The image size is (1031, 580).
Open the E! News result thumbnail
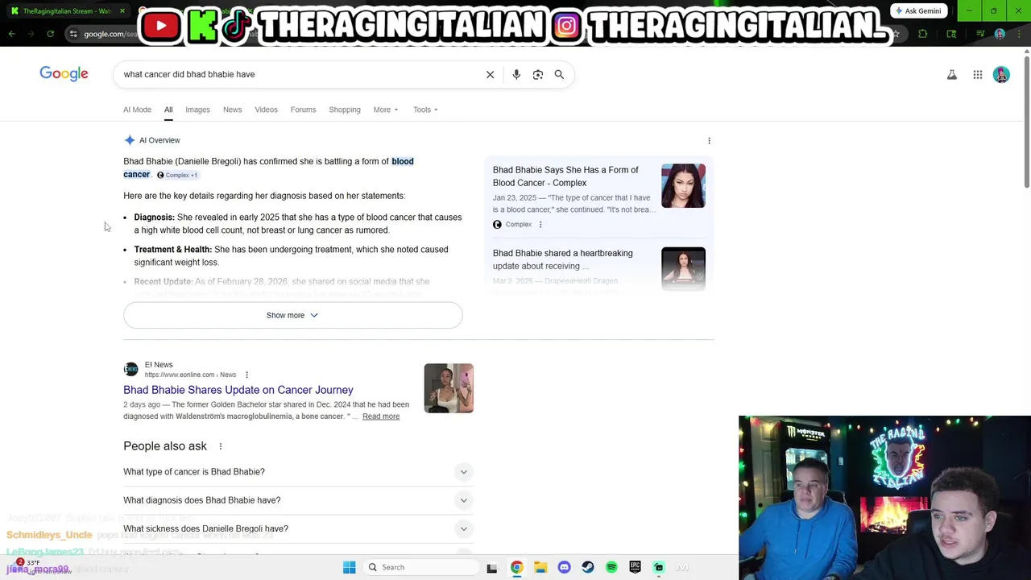tap(449, 388)
